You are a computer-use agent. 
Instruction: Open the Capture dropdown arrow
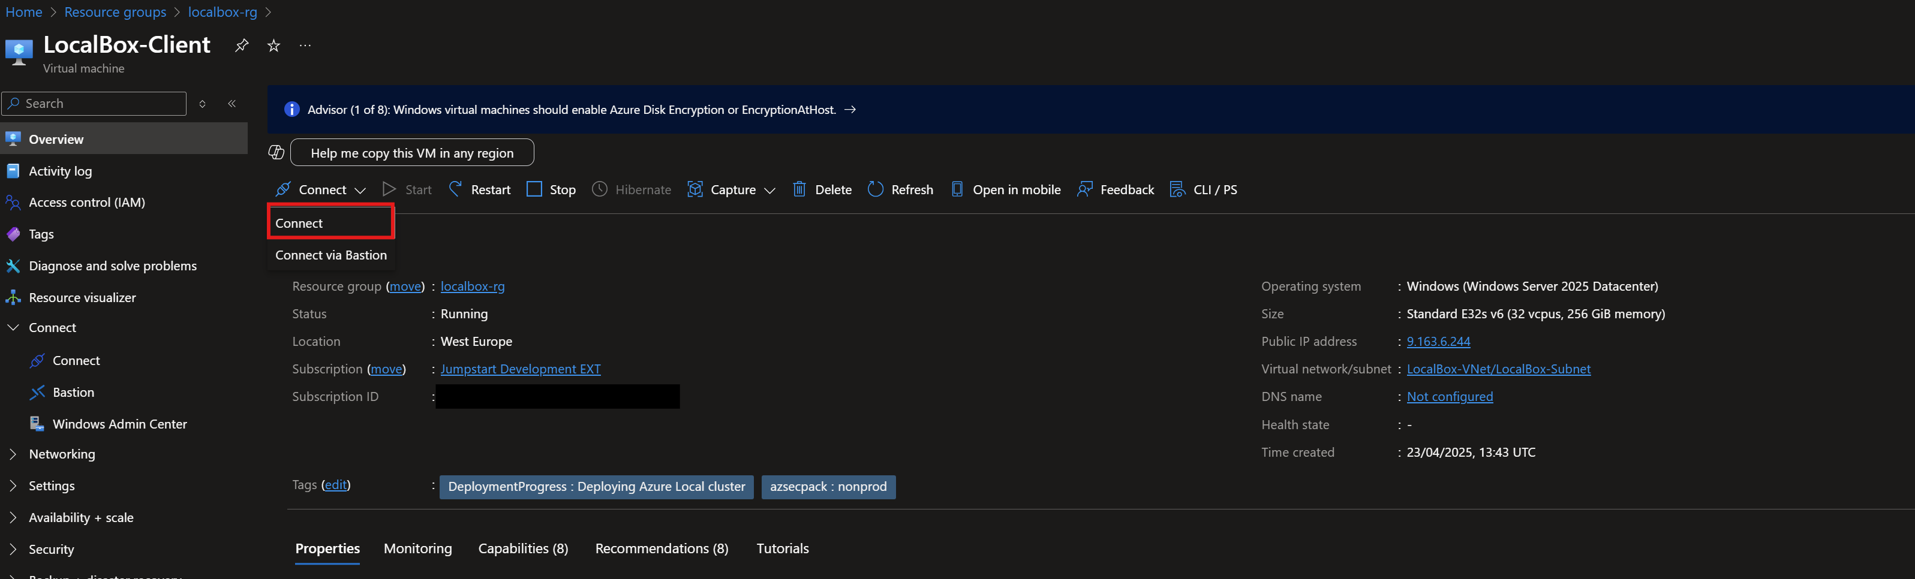tap(769, 190)
